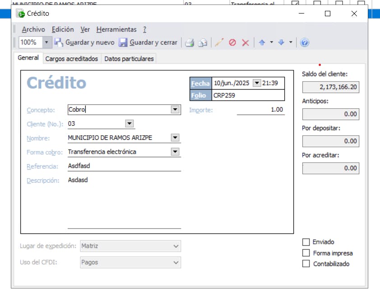Toggle the Forma impresa checkbox
Image resolution: width=380 pixels, height=293 pixels.
[x=306, y=253]
